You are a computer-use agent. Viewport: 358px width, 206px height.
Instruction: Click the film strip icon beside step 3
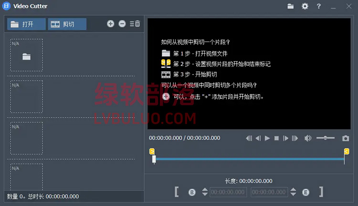point(166,75)
